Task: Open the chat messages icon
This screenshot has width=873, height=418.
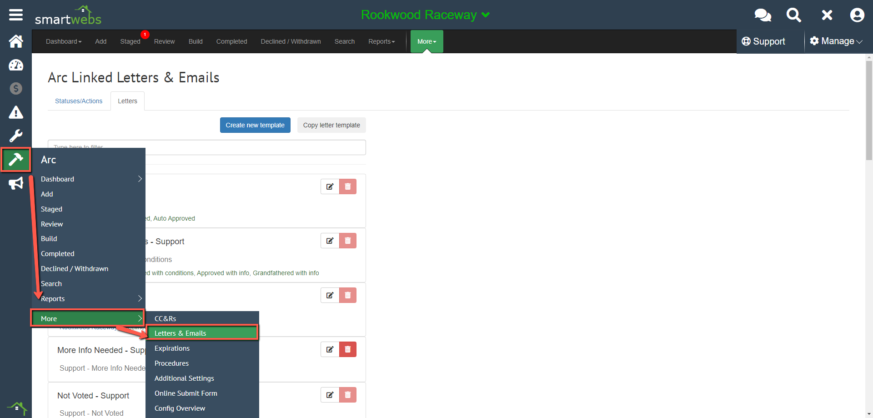Action: coord(763,15)
